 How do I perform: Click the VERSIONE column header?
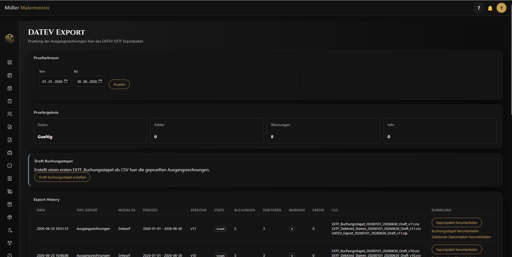tap(199, 210)
